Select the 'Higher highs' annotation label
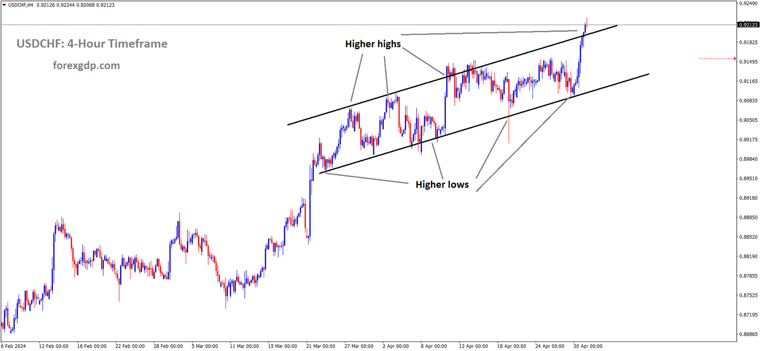762x351 pixels. pyautogui.click(x=373, y=44)
